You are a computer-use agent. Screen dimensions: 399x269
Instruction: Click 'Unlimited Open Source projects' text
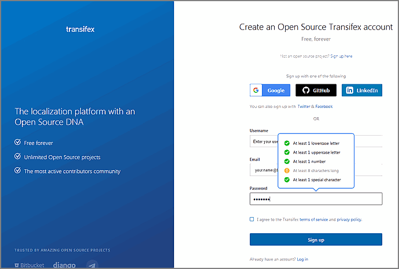(62, 157)
